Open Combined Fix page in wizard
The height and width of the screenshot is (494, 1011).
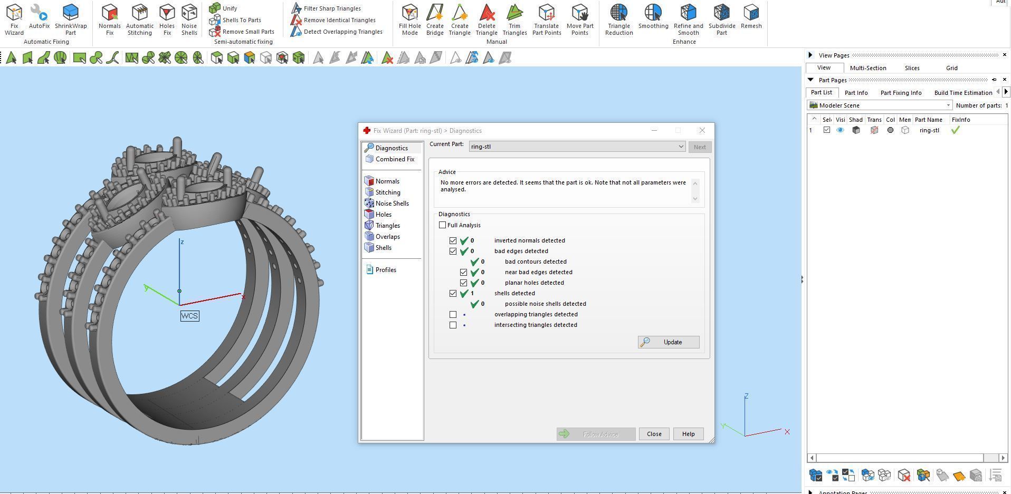(x=390, y=159)
